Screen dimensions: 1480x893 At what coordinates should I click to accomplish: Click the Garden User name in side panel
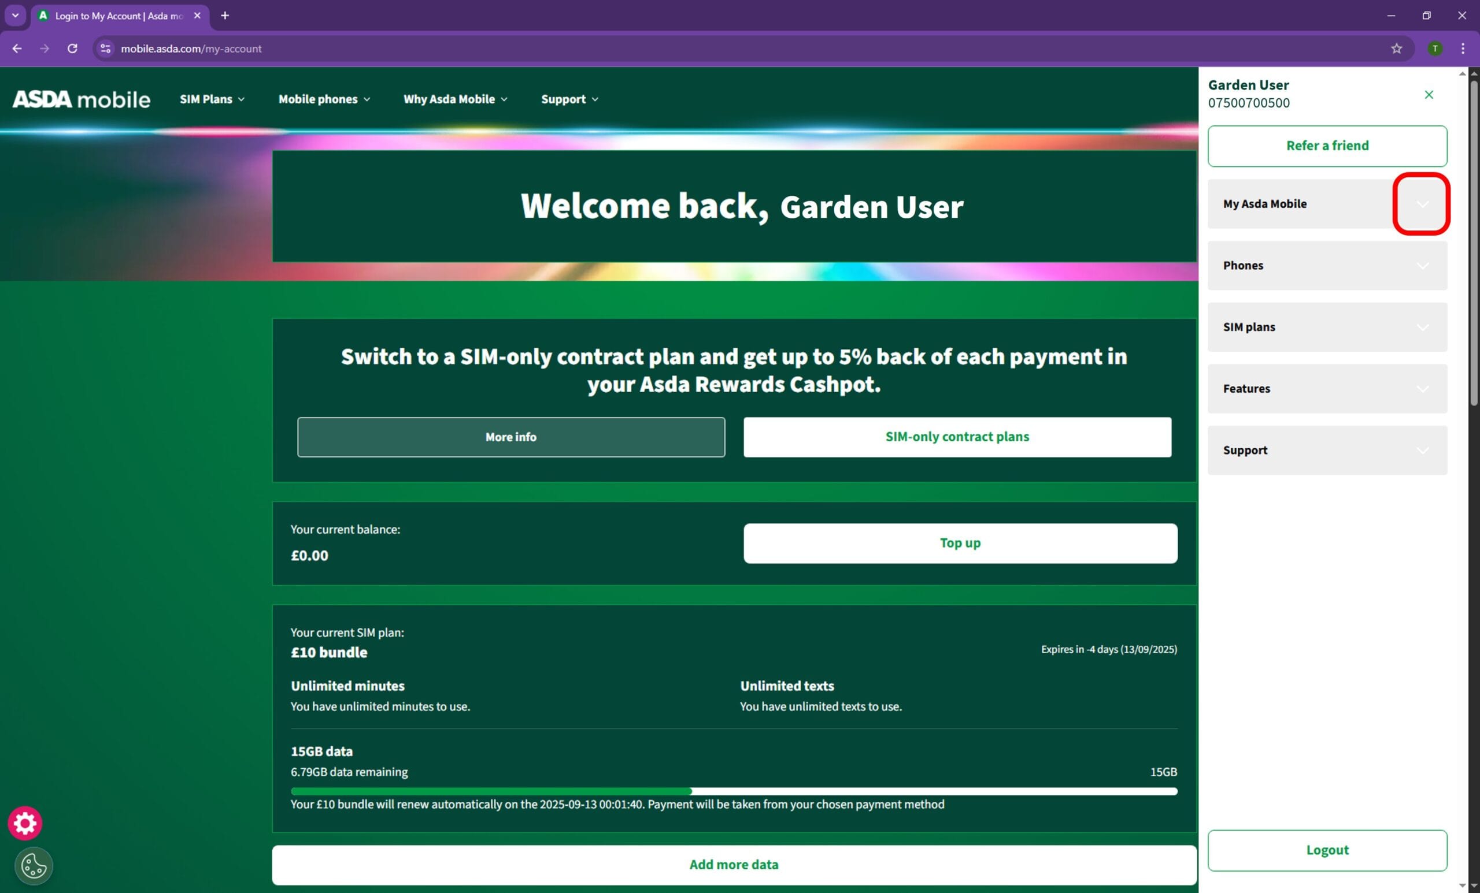click(1248, 85)
